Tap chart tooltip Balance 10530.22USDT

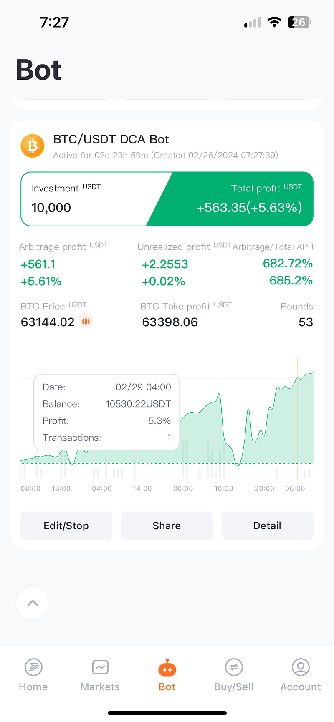(107, 404)
